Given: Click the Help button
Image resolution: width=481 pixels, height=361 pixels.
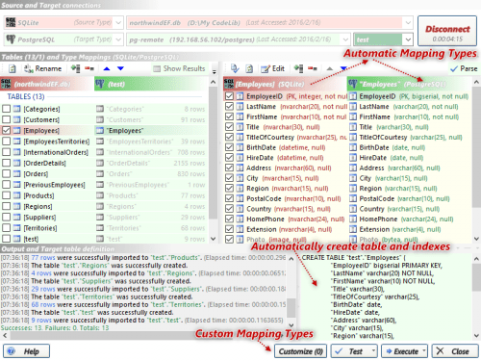Looking at the screenshot, I should point(26,351).
